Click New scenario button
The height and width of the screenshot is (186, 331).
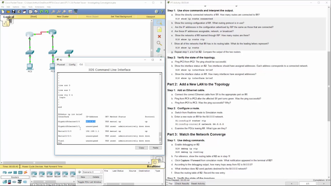pos(83,177)
